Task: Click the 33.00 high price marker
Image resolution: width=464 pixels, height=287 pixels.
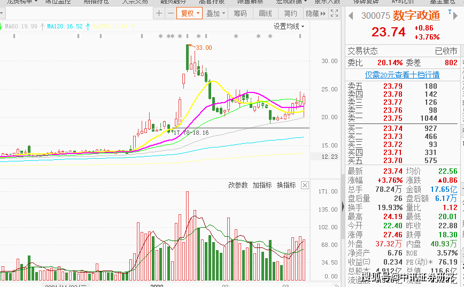Action: tap(203, 48)
